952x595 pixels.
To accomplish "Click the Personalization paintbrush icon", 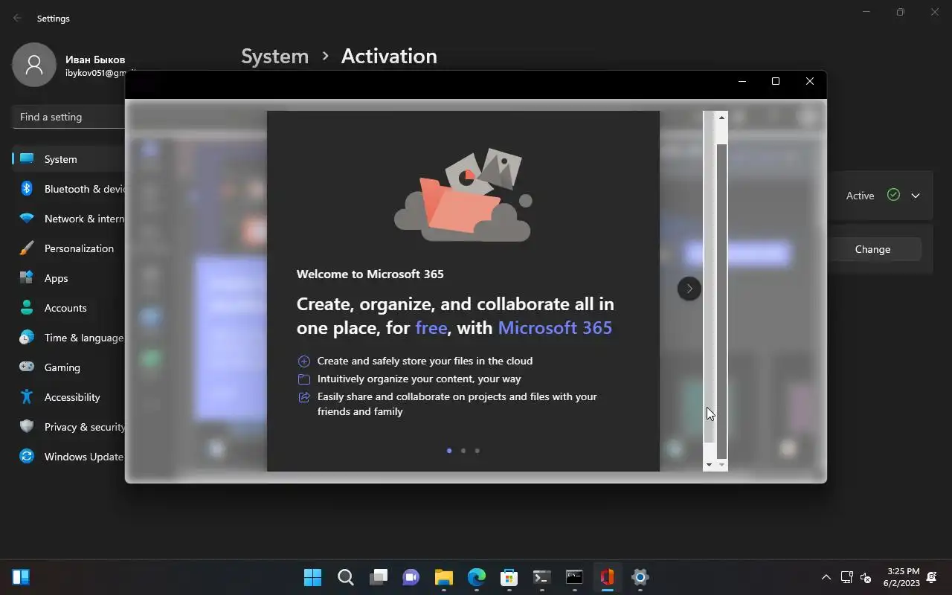I will point(27,248).
